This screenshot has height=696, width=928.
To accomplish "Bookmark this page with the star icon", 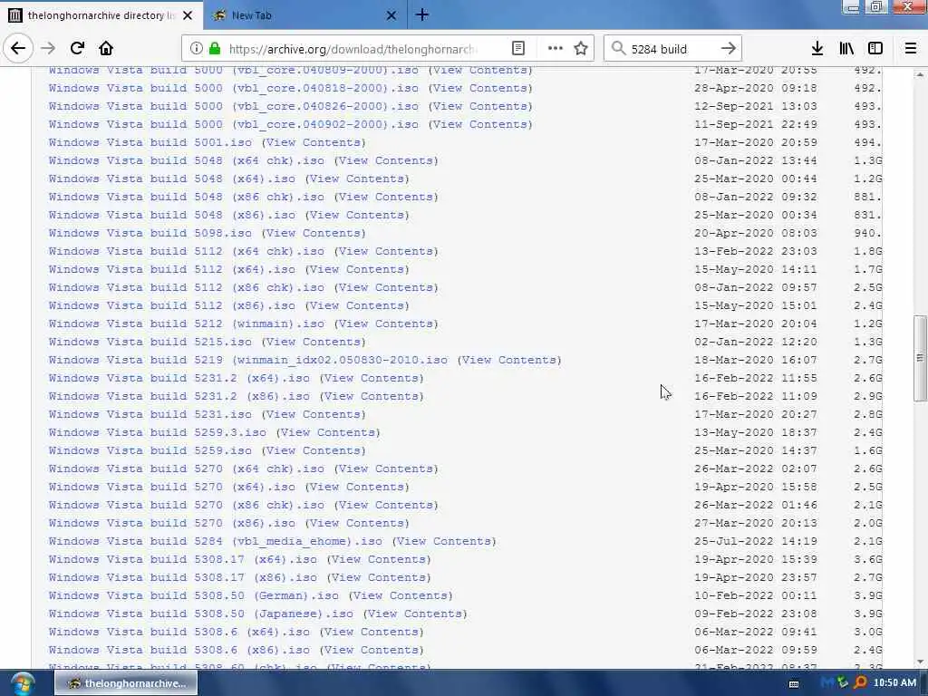I will 581,49.
